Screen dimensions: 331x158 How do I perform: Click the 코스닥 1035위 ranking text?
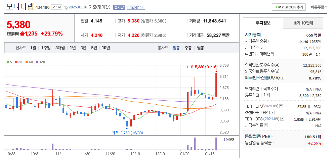(x=309, y=41)
